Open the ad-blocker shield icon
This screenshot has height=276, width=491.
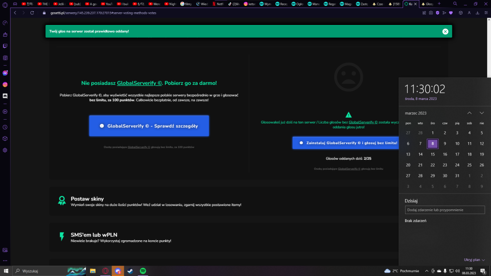pyautogui.click(x=437, y=13)
